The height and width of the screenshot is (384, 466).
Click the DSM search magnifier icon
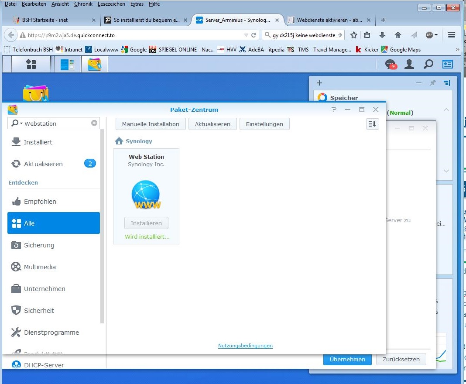(428, 65)
